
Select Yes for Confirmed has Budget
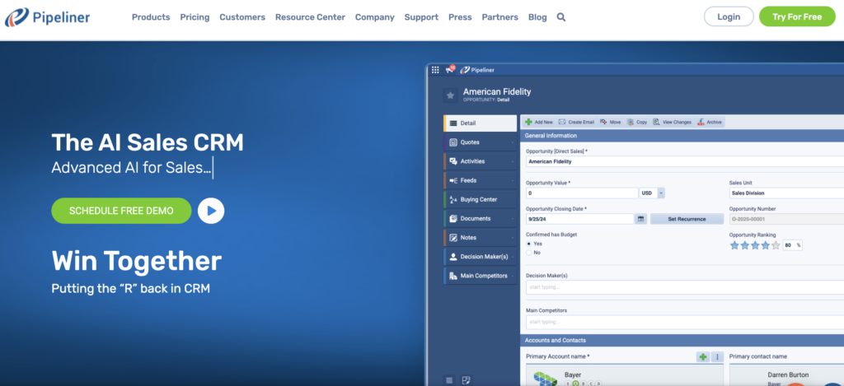(x=529, y=244)
